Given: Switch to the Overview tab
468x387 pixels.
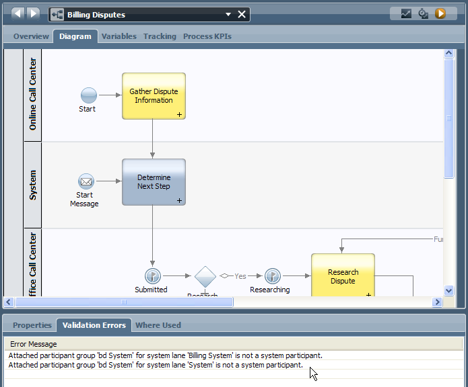Looking at the screenshot, I should [31, 36].
